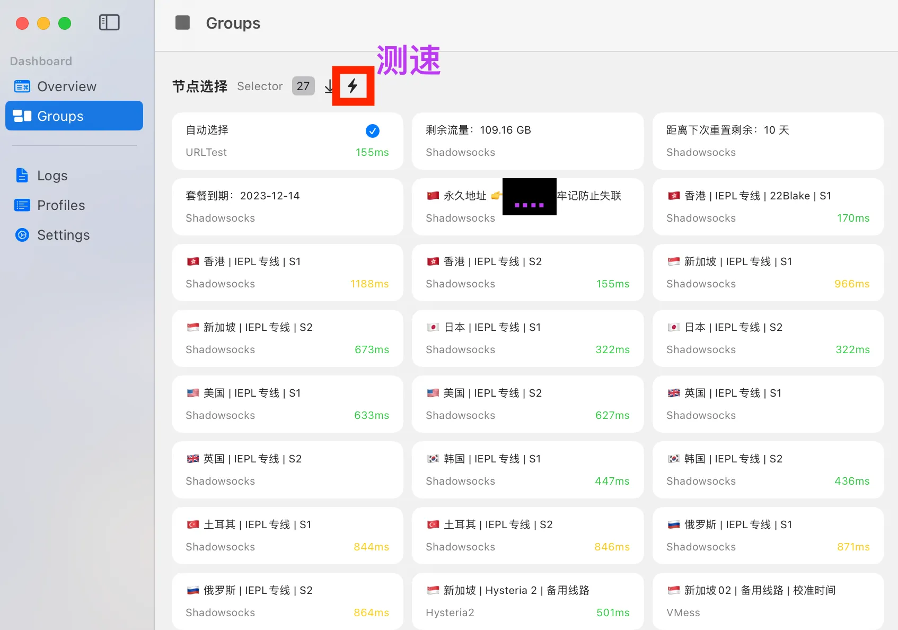The image size is (898, 630).
Task: Toggle the sidebar panel icon
Action: [x=109, y=22]
